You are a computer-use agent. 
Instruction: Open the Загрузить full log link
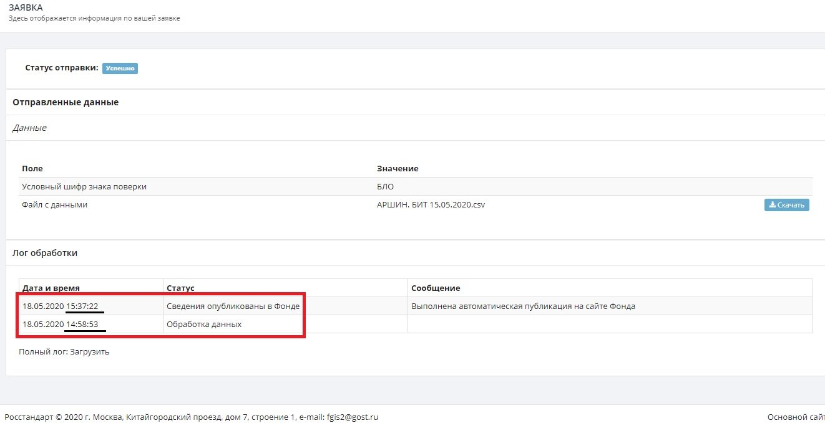coord(90,351)
